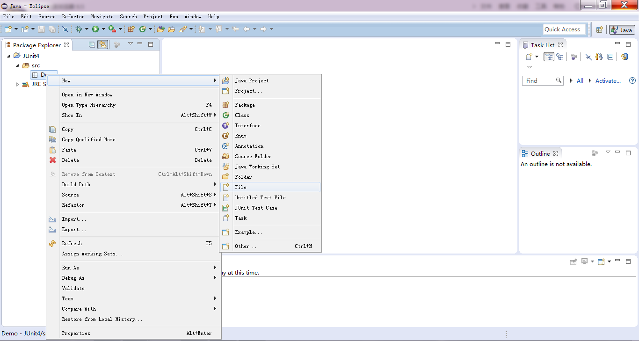Click the Open Task folder toolbar icon

pyautogui.click(x=171, y=29)
